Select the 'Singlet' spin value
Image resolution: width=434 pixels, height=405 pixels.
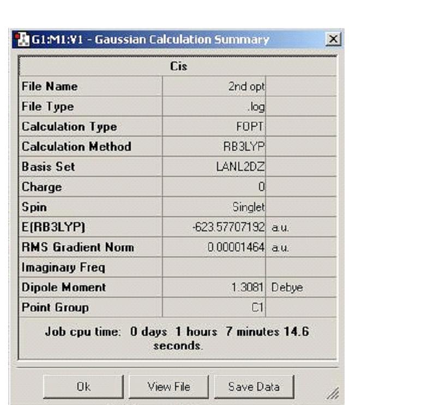[x=248, y=207]
